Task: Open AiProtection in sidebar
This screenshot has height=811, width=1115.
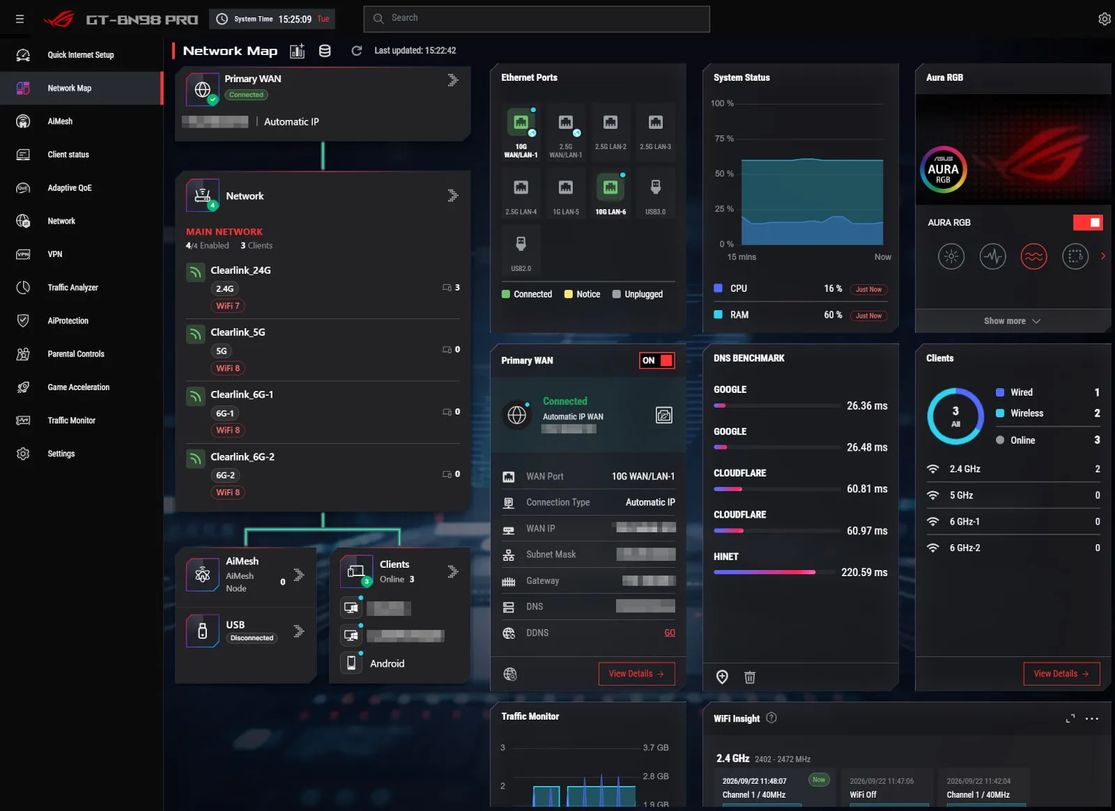Action: click(x=81, y=321)
